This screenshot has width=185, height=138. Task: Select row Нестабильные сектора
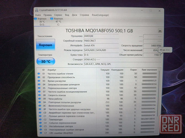tap(97, 126)
